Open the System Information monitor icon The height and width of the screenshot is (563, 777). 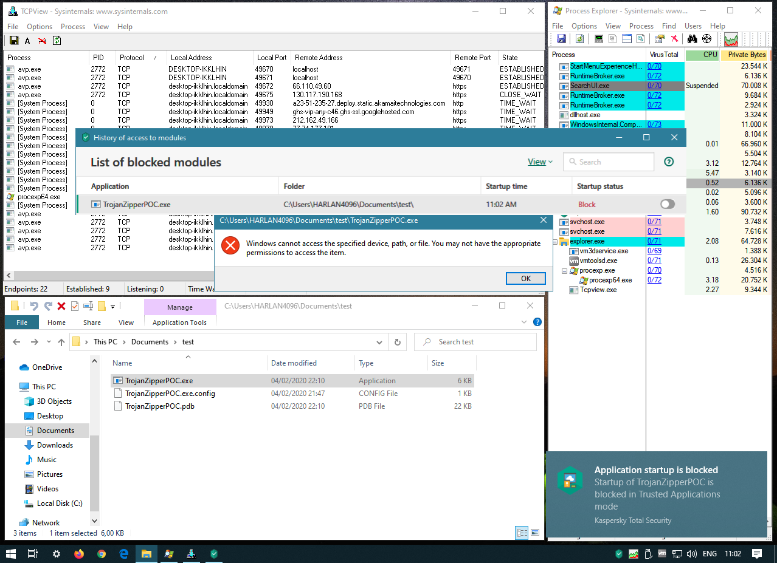(599, 39)
